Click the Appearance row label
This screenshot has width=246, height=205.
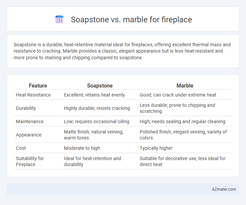[x=29, y=135]
